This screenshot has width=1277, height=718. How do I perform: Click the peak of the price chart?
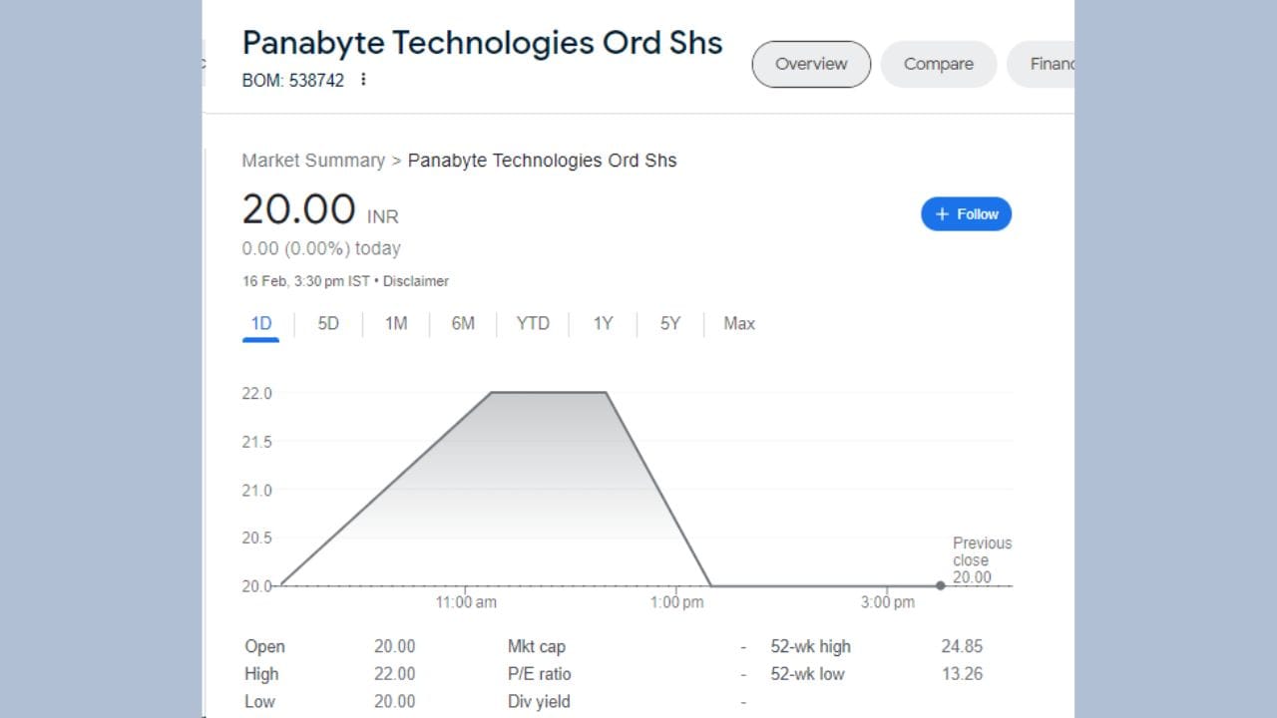pyautogui.click(x=549, y=393)
